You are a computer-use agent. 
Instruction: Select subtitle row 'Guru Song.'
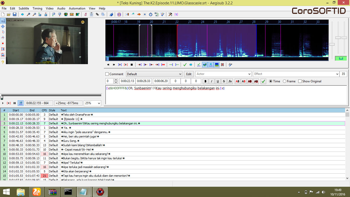[173, 141]
